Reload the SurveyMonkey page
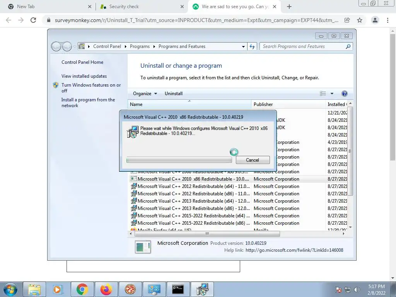The height and width of the screenshot is (297, 396). coord(33,20)
